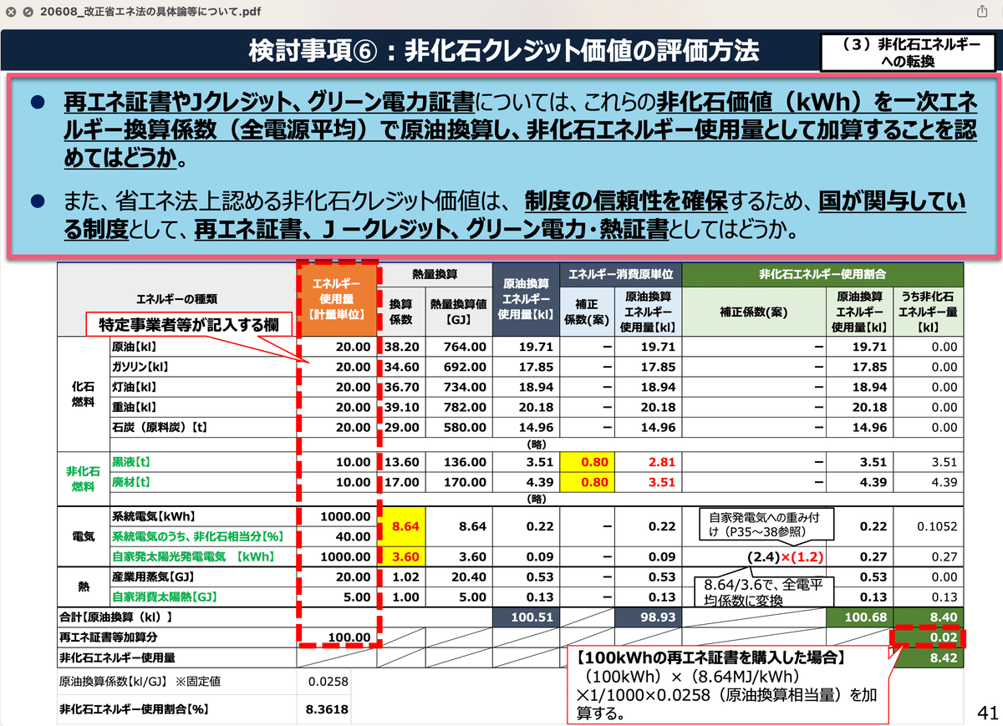Open the Share menu icon

tap(980, 13)
